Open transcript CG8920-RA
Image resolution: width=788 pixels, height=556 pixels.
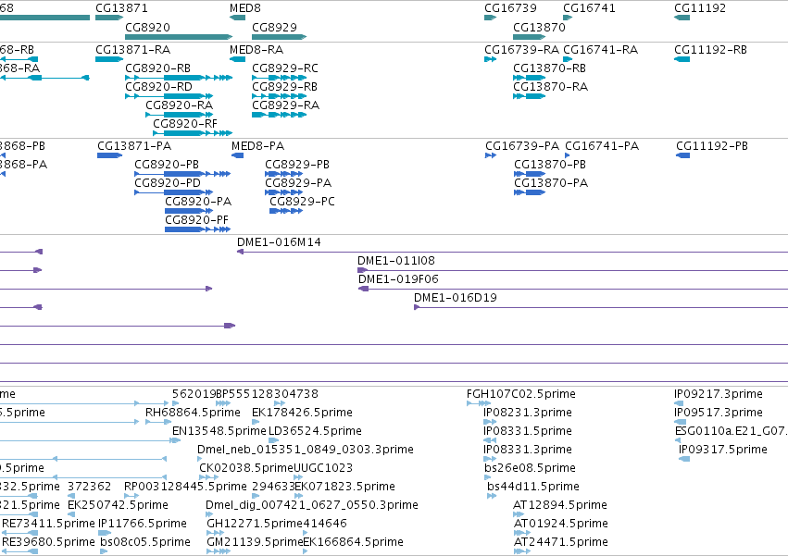click(x=180, y=105)
